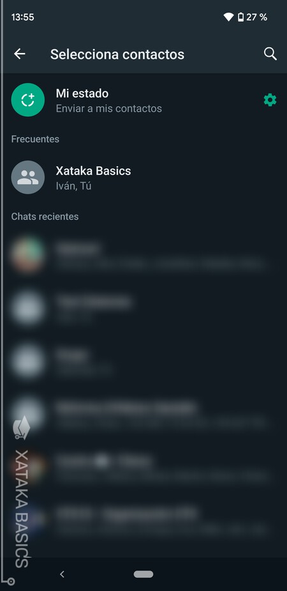Viewport: 287px width, 591px height.
Task: Select Mi estado as recipient
Action: [143, 100]
